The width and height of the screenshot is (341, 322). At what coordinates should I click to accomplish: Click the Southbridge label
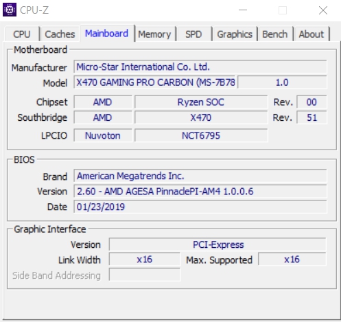pos(43,117)
